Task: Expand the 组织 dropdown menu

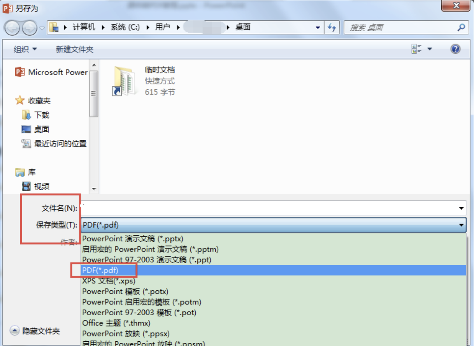Action: pyautogui.click(x=25, y=49)
